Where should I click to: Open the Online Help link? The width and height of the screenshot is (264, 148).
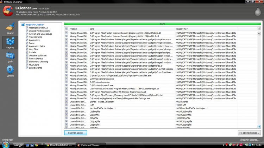point(7,140)
